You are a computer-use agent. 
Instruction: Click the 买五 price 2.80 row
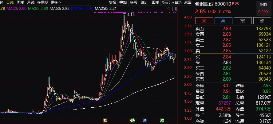click(x=233, y=79)
